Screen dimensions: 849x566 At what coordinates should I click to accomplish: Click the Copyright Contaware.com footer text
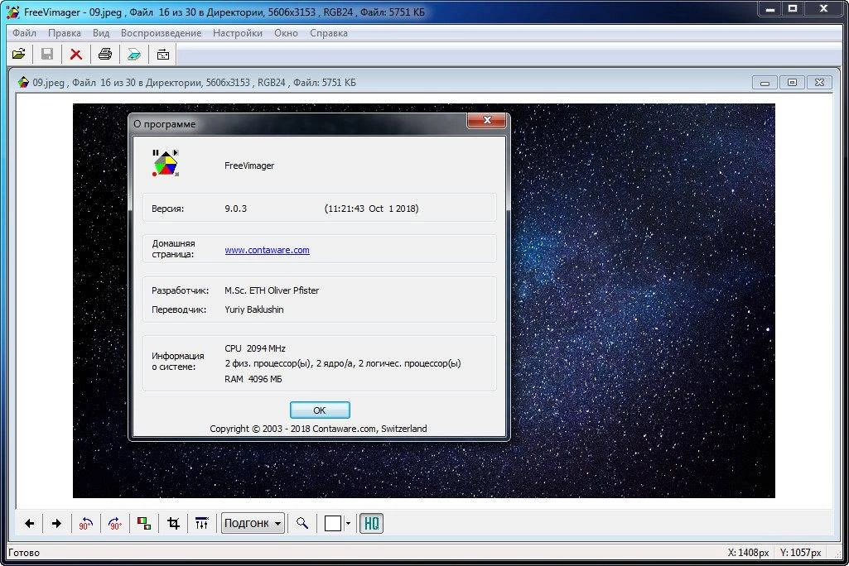[x=318, y=429]
